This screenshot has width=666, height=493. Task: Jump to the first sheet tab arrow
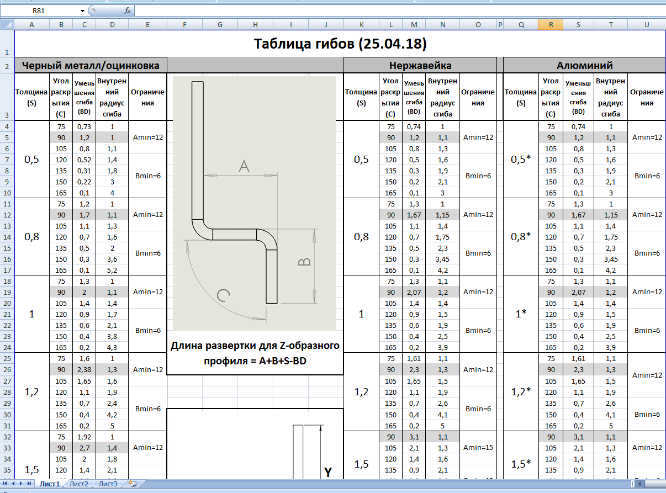tap(6, 484)
